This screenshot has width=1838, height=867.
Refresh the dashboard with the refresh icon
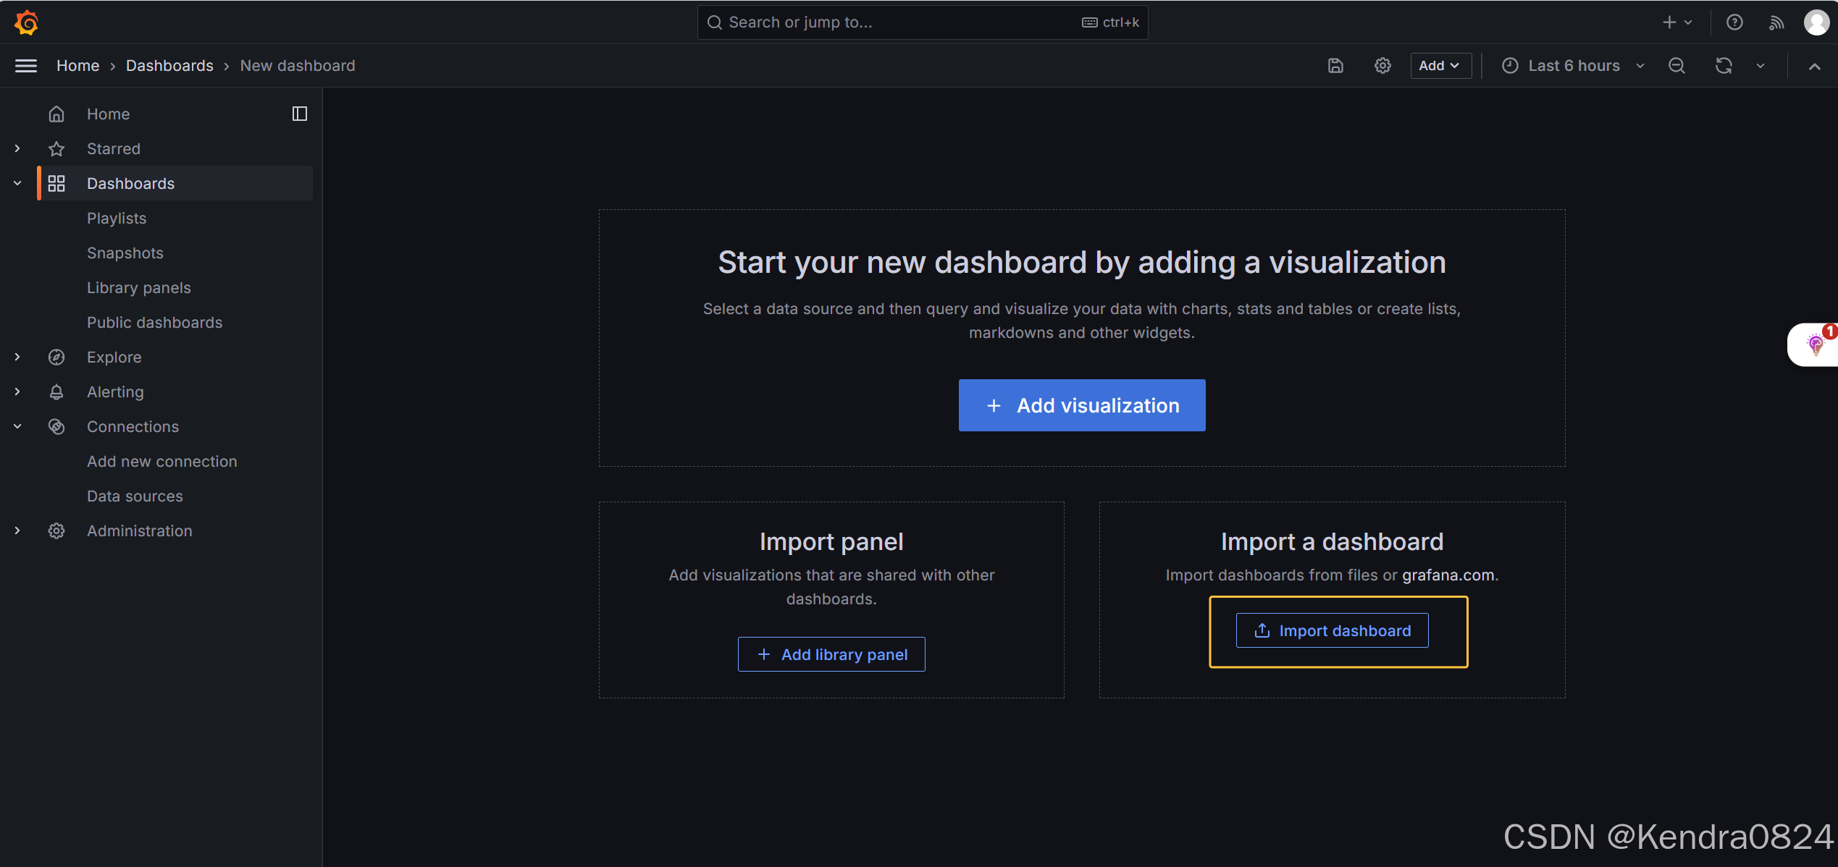click(1724, 66)
